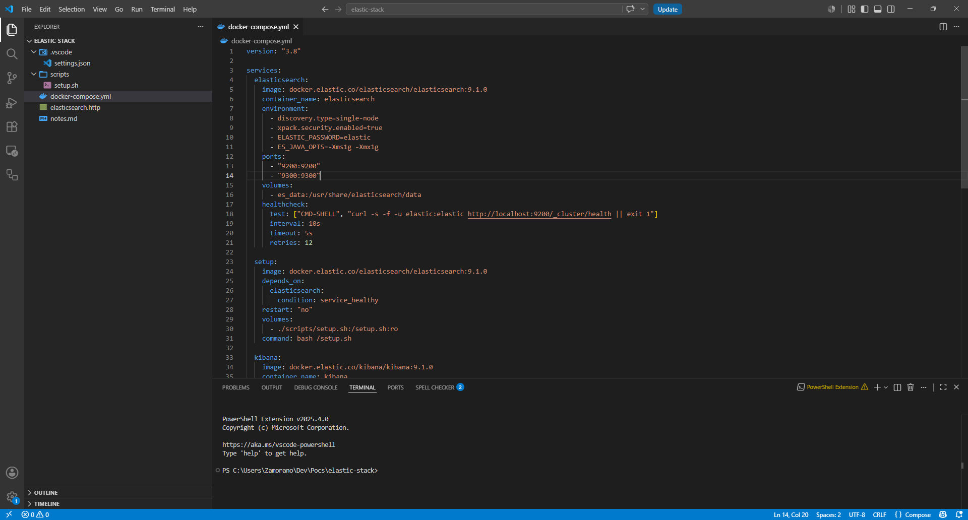Open the Help menu
968x520 pixels.
(x=190, y=9)
